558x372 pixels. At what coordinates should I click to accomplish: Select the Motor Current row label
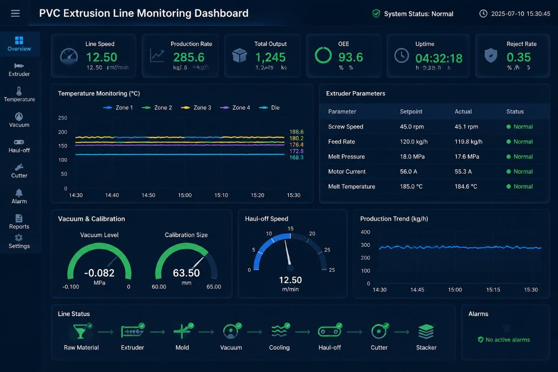pyautogui.click(x=347, y=171)
